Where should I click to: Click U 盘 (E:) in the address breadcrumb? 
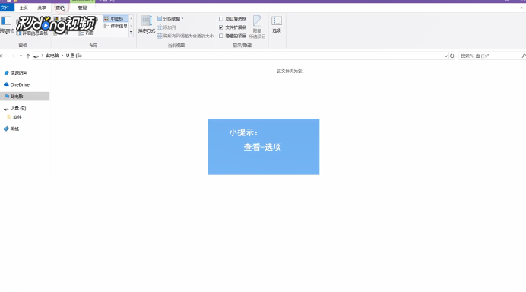pos(74,56)
